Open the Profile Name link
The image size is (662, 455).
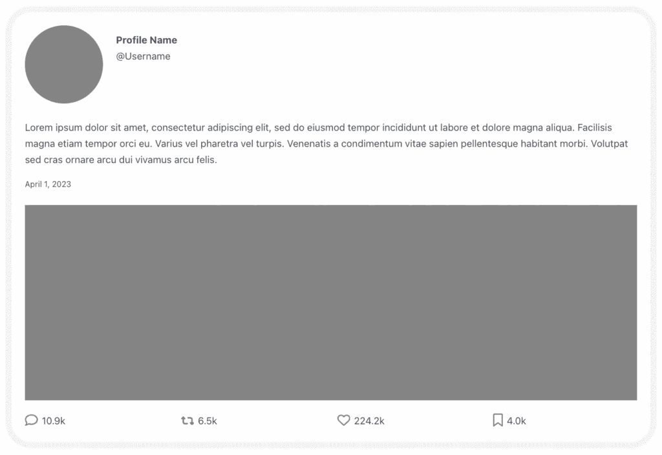(x=146, y=40)
